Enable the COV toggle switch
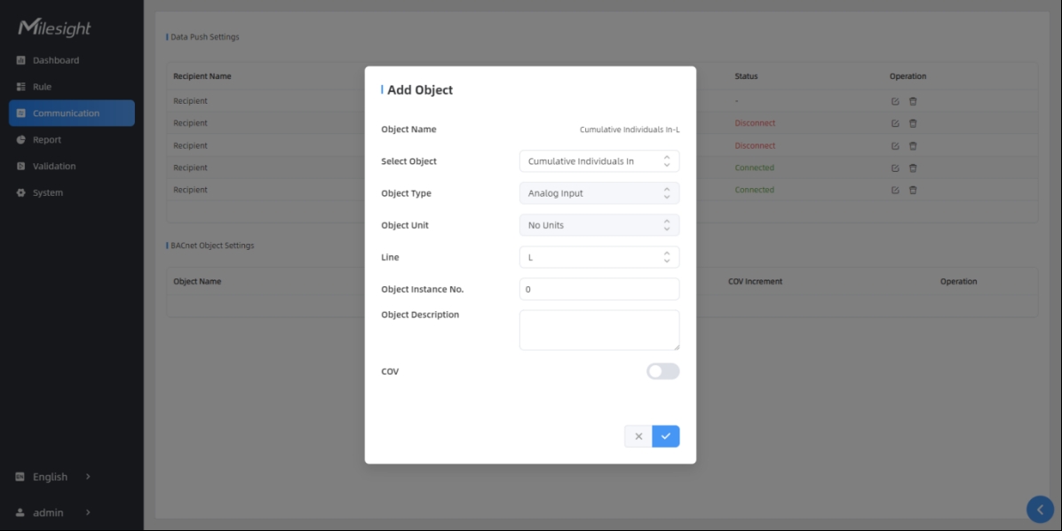The width and height of the screenshot is (1062, 531). point(662,371)
